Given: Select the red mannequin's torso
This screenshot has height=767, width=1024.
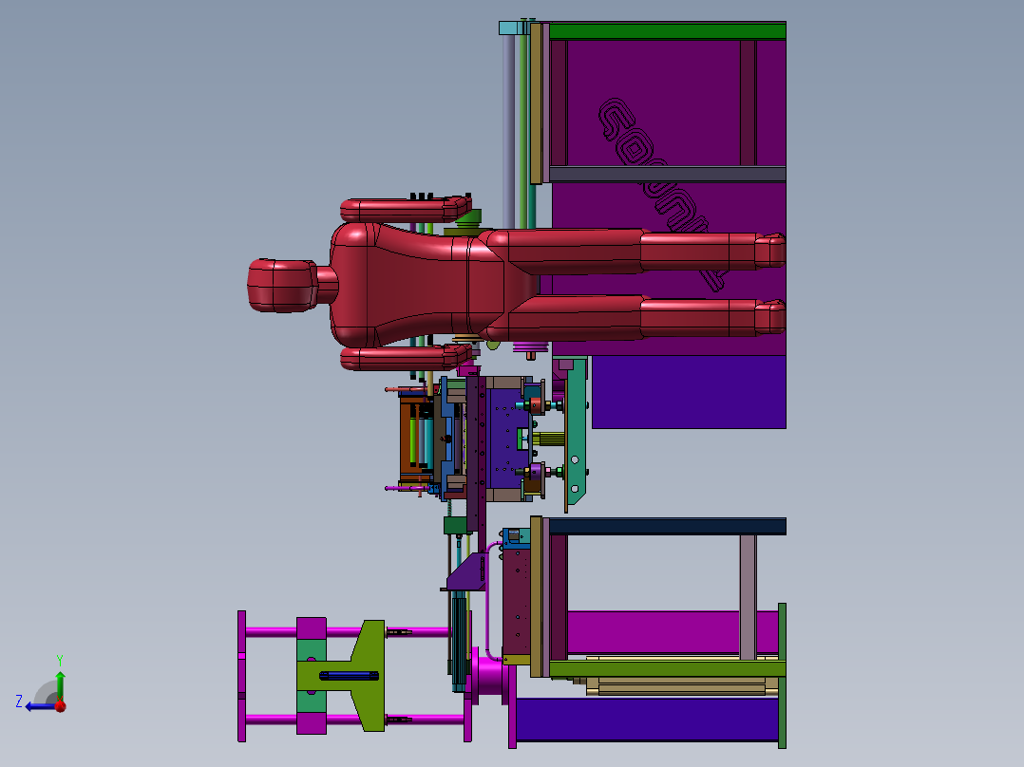Looking at the screenshot, I should (418, 285).
